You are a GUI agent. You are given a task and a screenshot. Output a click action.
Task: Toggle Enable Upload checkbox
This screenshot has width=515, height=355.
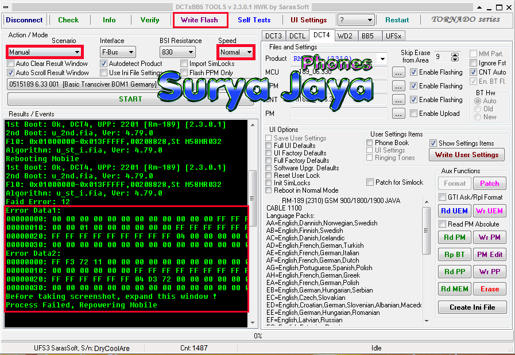click(414, 114)
